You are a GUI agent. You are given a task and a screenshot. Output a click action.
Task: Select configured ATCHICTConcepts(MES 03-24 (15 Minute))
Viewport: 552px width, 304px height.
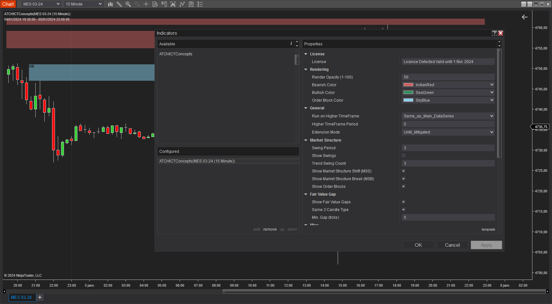coord(228,161)
